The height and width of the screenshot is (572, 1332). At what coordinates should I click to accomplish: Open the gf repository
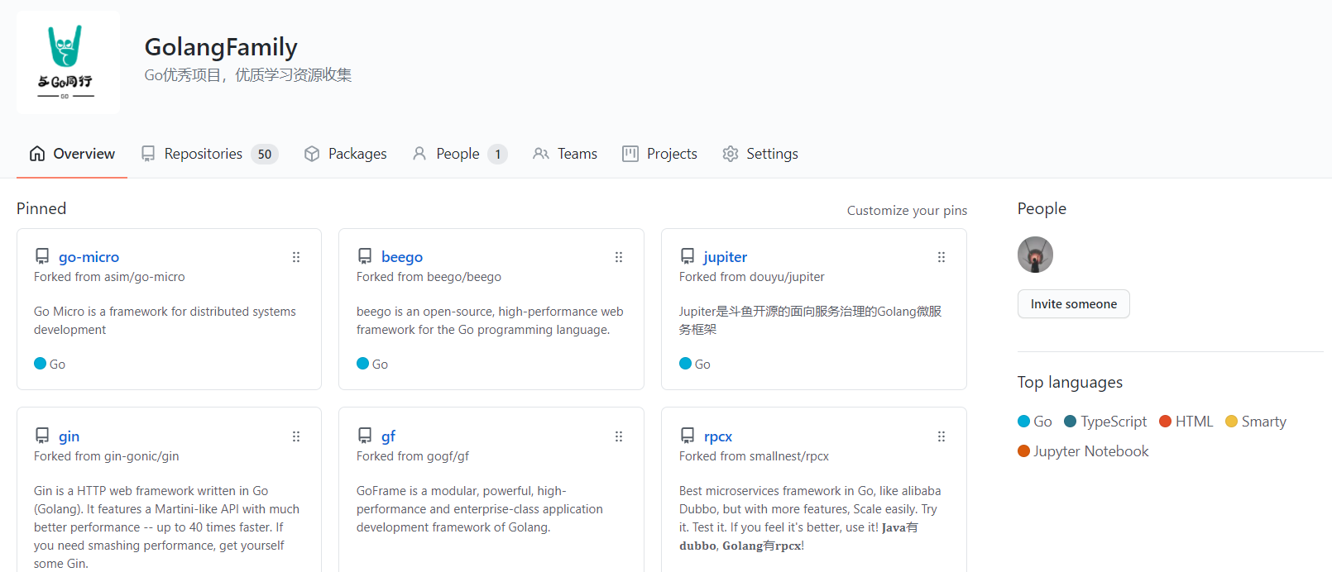point(388,436)
